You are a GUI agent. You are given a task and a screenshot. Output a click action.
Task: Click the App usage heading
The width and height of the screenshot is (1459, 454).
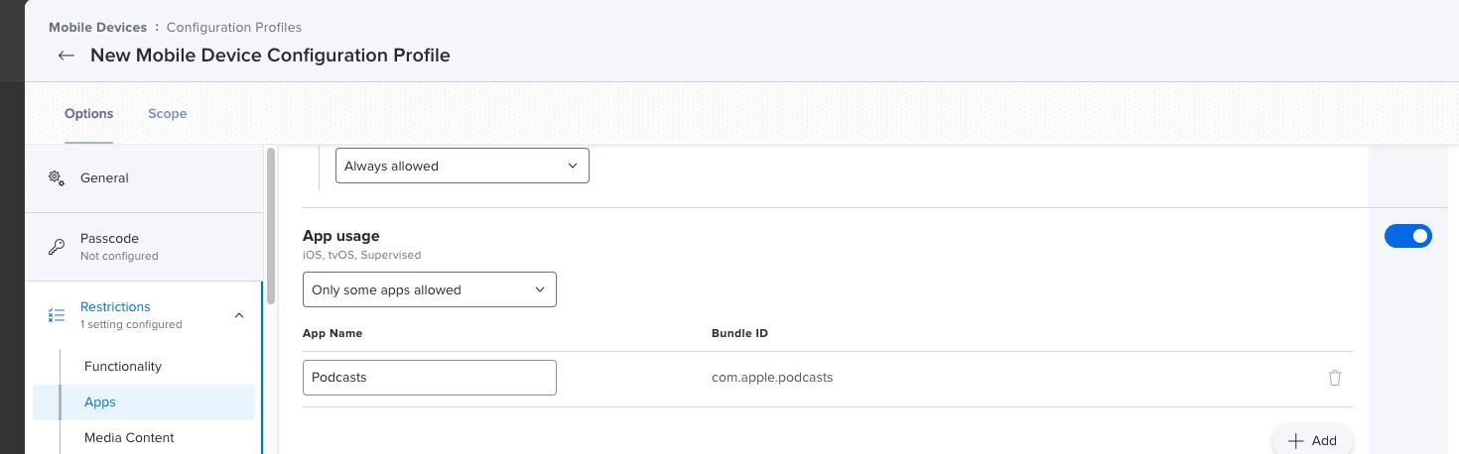click(341, 236)
